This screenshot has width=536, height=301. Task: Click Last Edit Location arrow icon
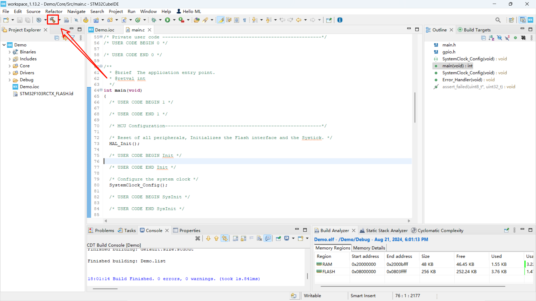coord(283,20)
